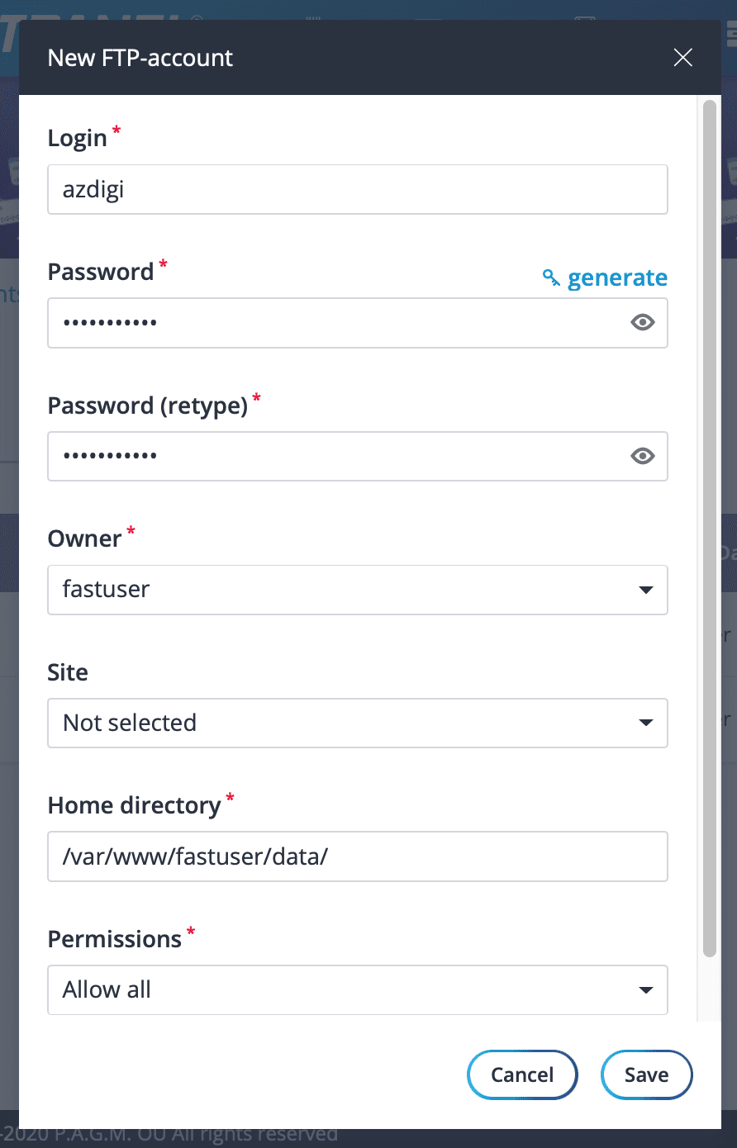Screen dimensions: 737x1148
Task: Click the New FTP-account title bar
Action: point(330,58)
